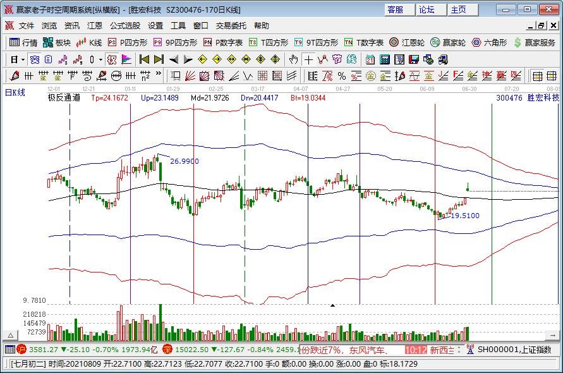Click the 论坛 forum button

(427, 9)
